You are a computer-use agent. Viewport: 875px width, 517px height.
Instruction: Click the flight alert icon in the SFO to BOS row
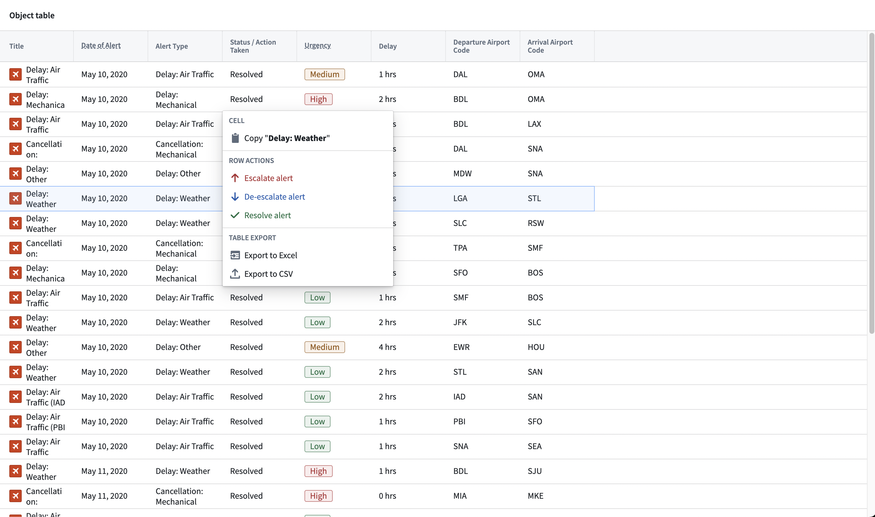[15, 273]
